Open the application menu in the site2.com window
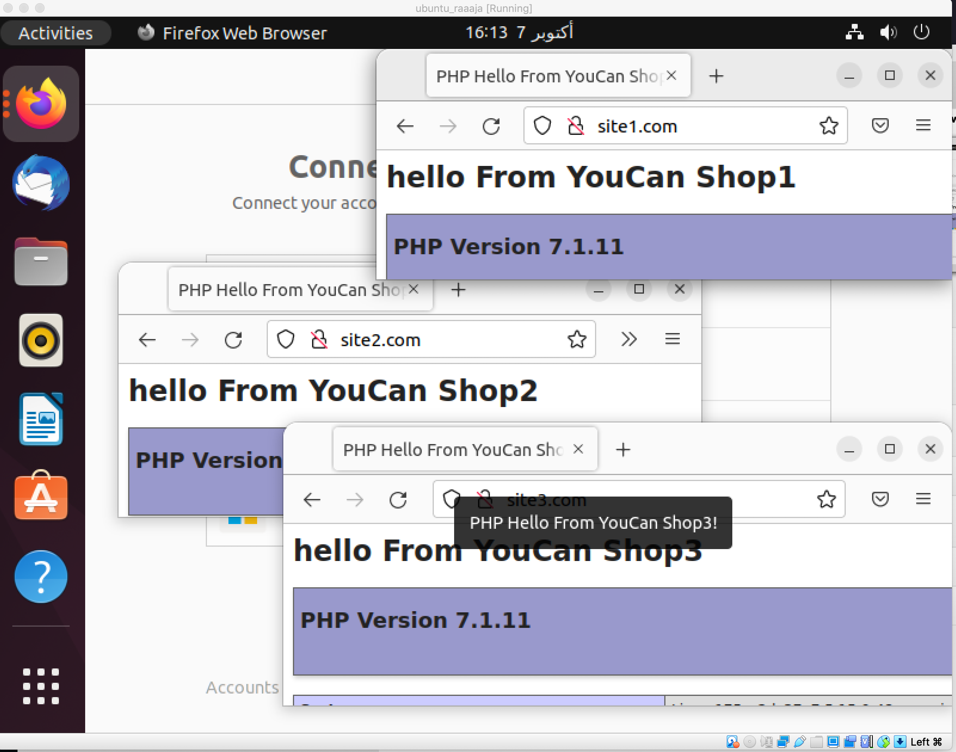The height and width of the screenshot is (752, 956). (672, 339)
